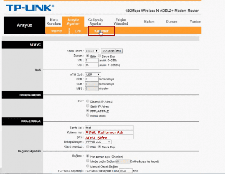Click the Enkapsülasyon section header

click(22, 95)
